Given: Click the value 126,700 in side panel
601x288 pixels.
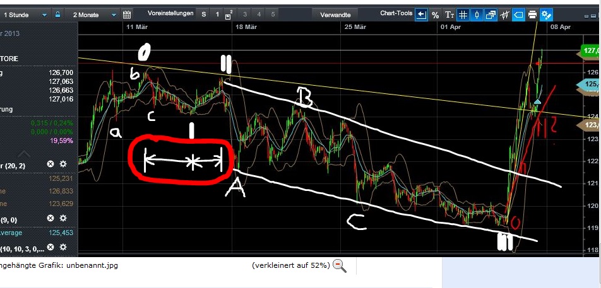Looking at the screenshot, I should coord(61,72).
